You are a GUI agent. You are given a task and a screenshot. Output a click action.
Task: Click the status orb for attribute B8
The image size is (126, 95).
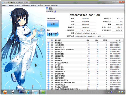tap(48, 60)
